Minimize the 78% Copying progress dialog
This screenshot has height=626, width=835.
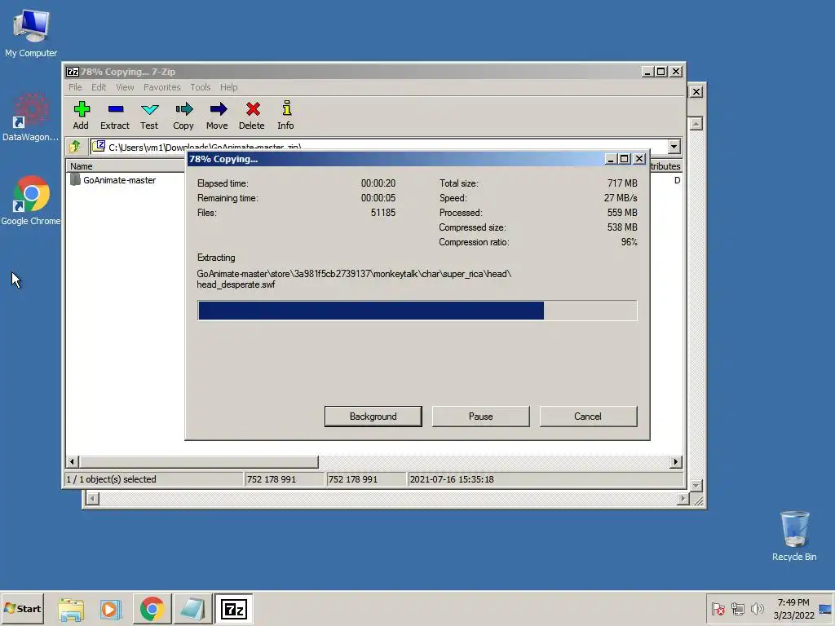tap(611, 159)
